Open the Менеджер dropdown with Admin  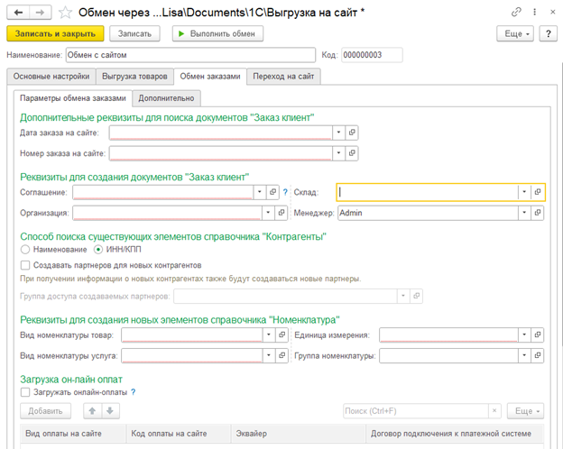523,213
